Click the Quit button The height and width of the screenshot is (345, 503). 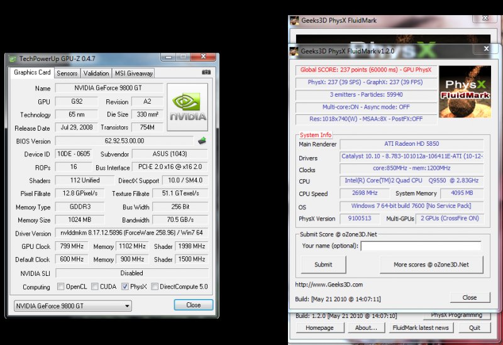point(475,327)
